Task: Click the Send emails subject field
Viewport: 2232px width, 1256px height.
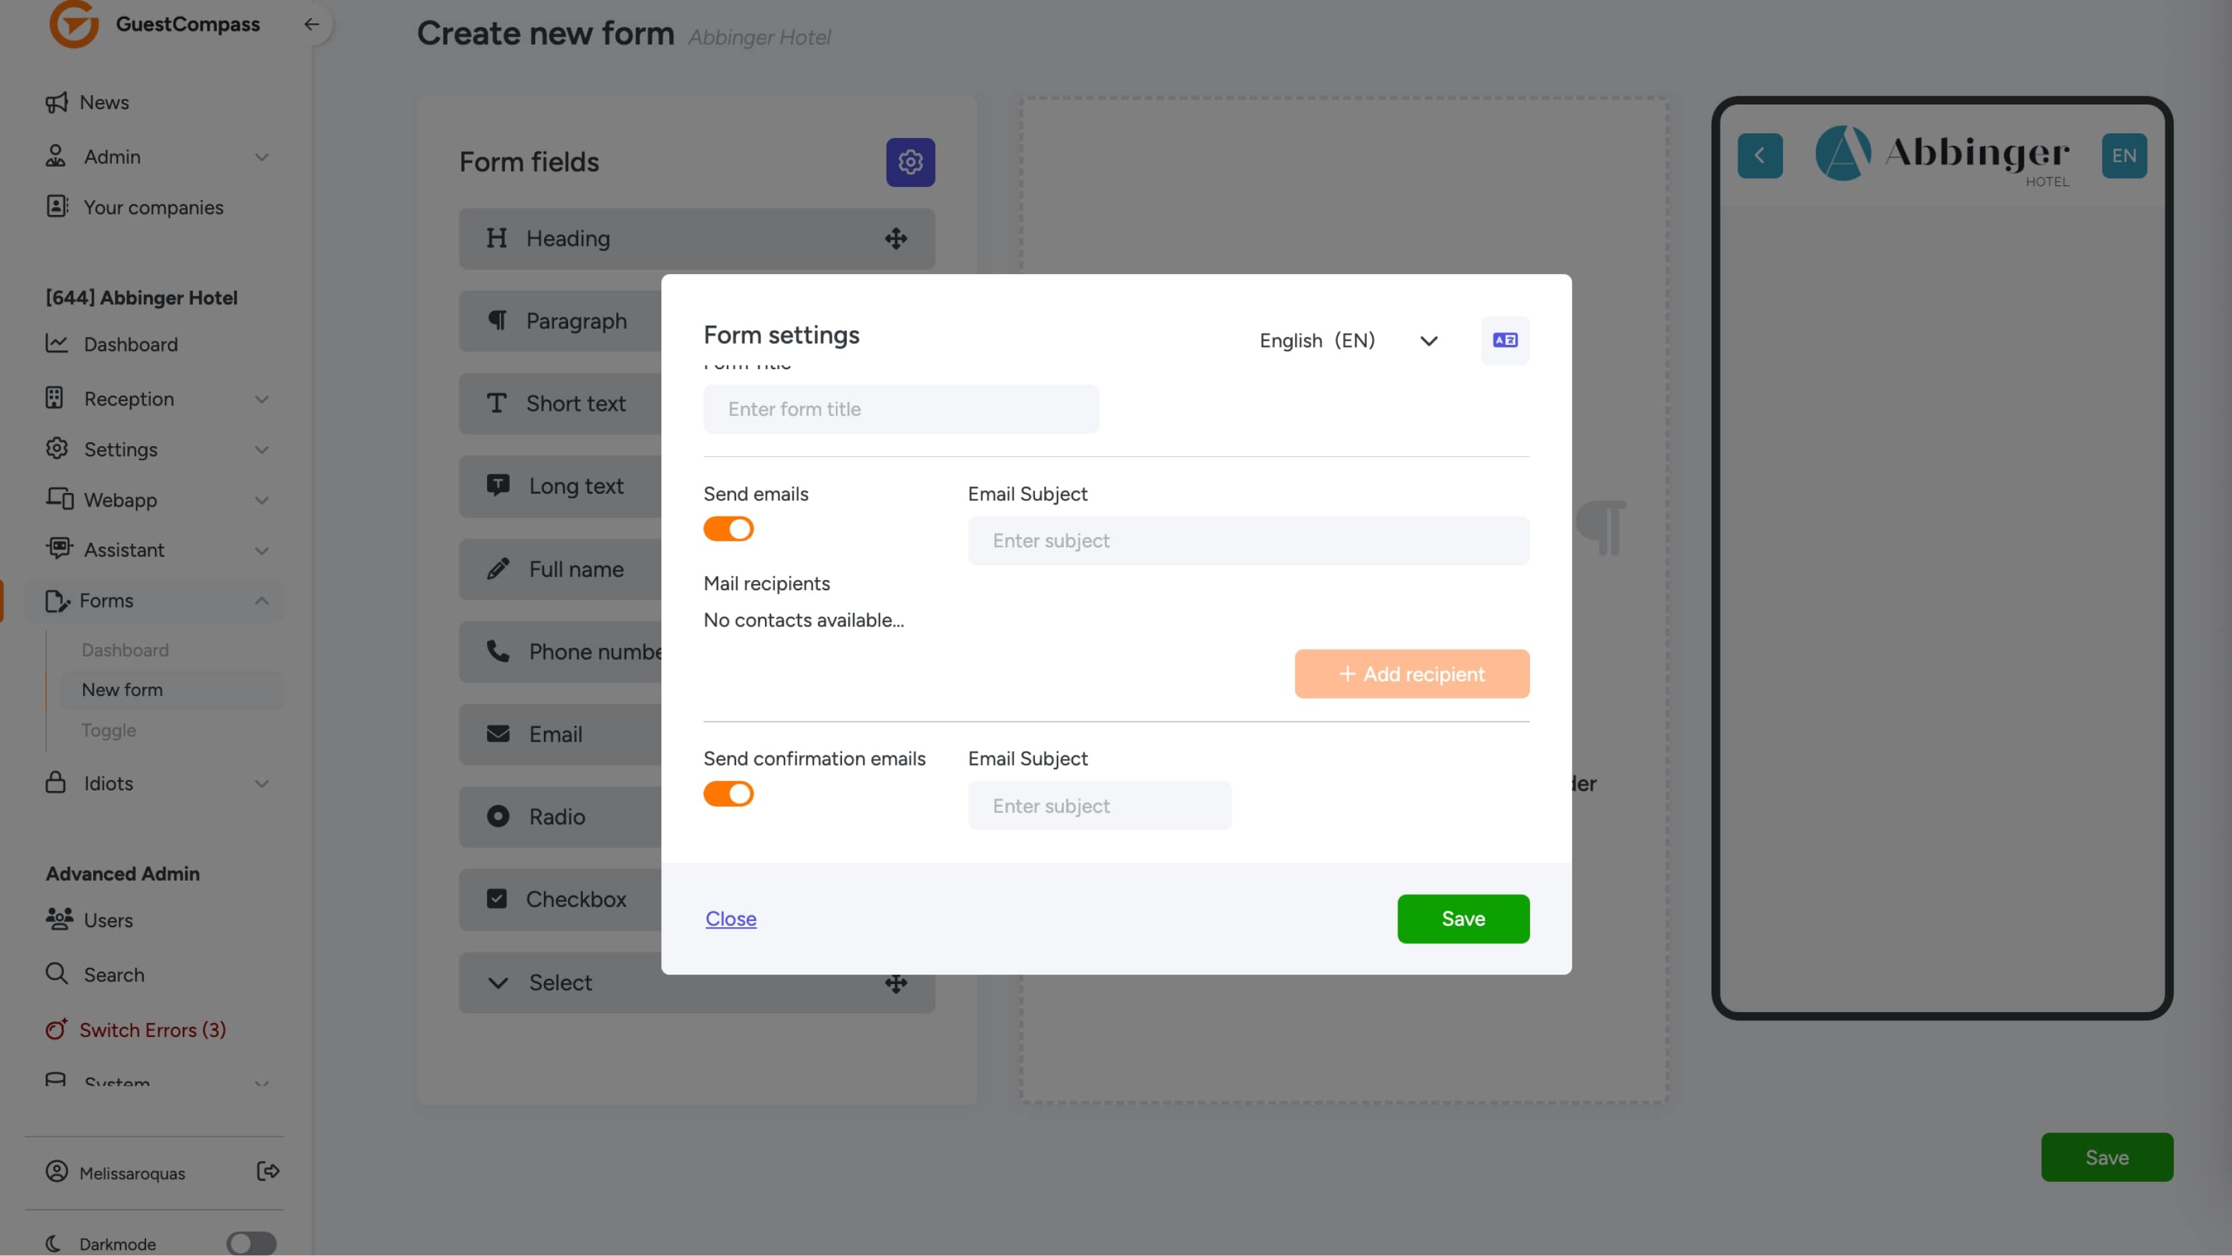Action: 1249,541
